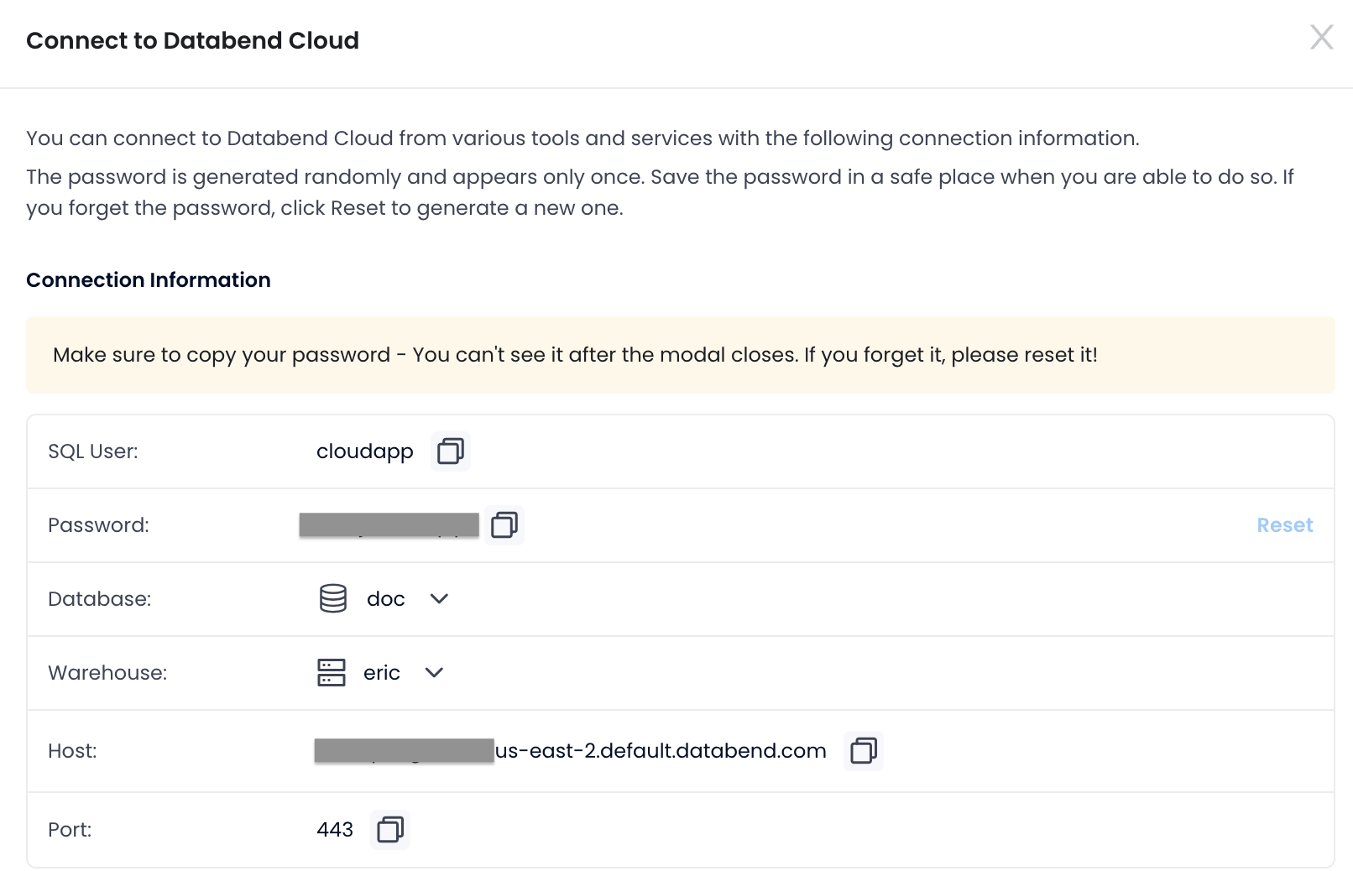The image size is (1353, 871).
Task: Click the 'doc' database name
Action: 386,599
